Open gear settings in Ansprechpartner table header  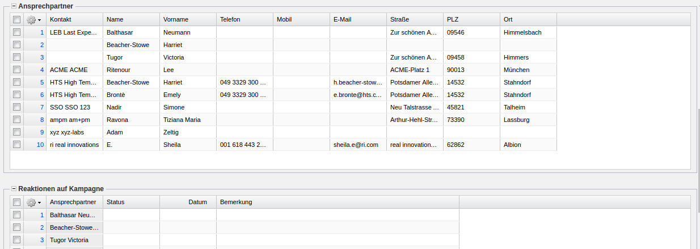[x=33, y=20]
